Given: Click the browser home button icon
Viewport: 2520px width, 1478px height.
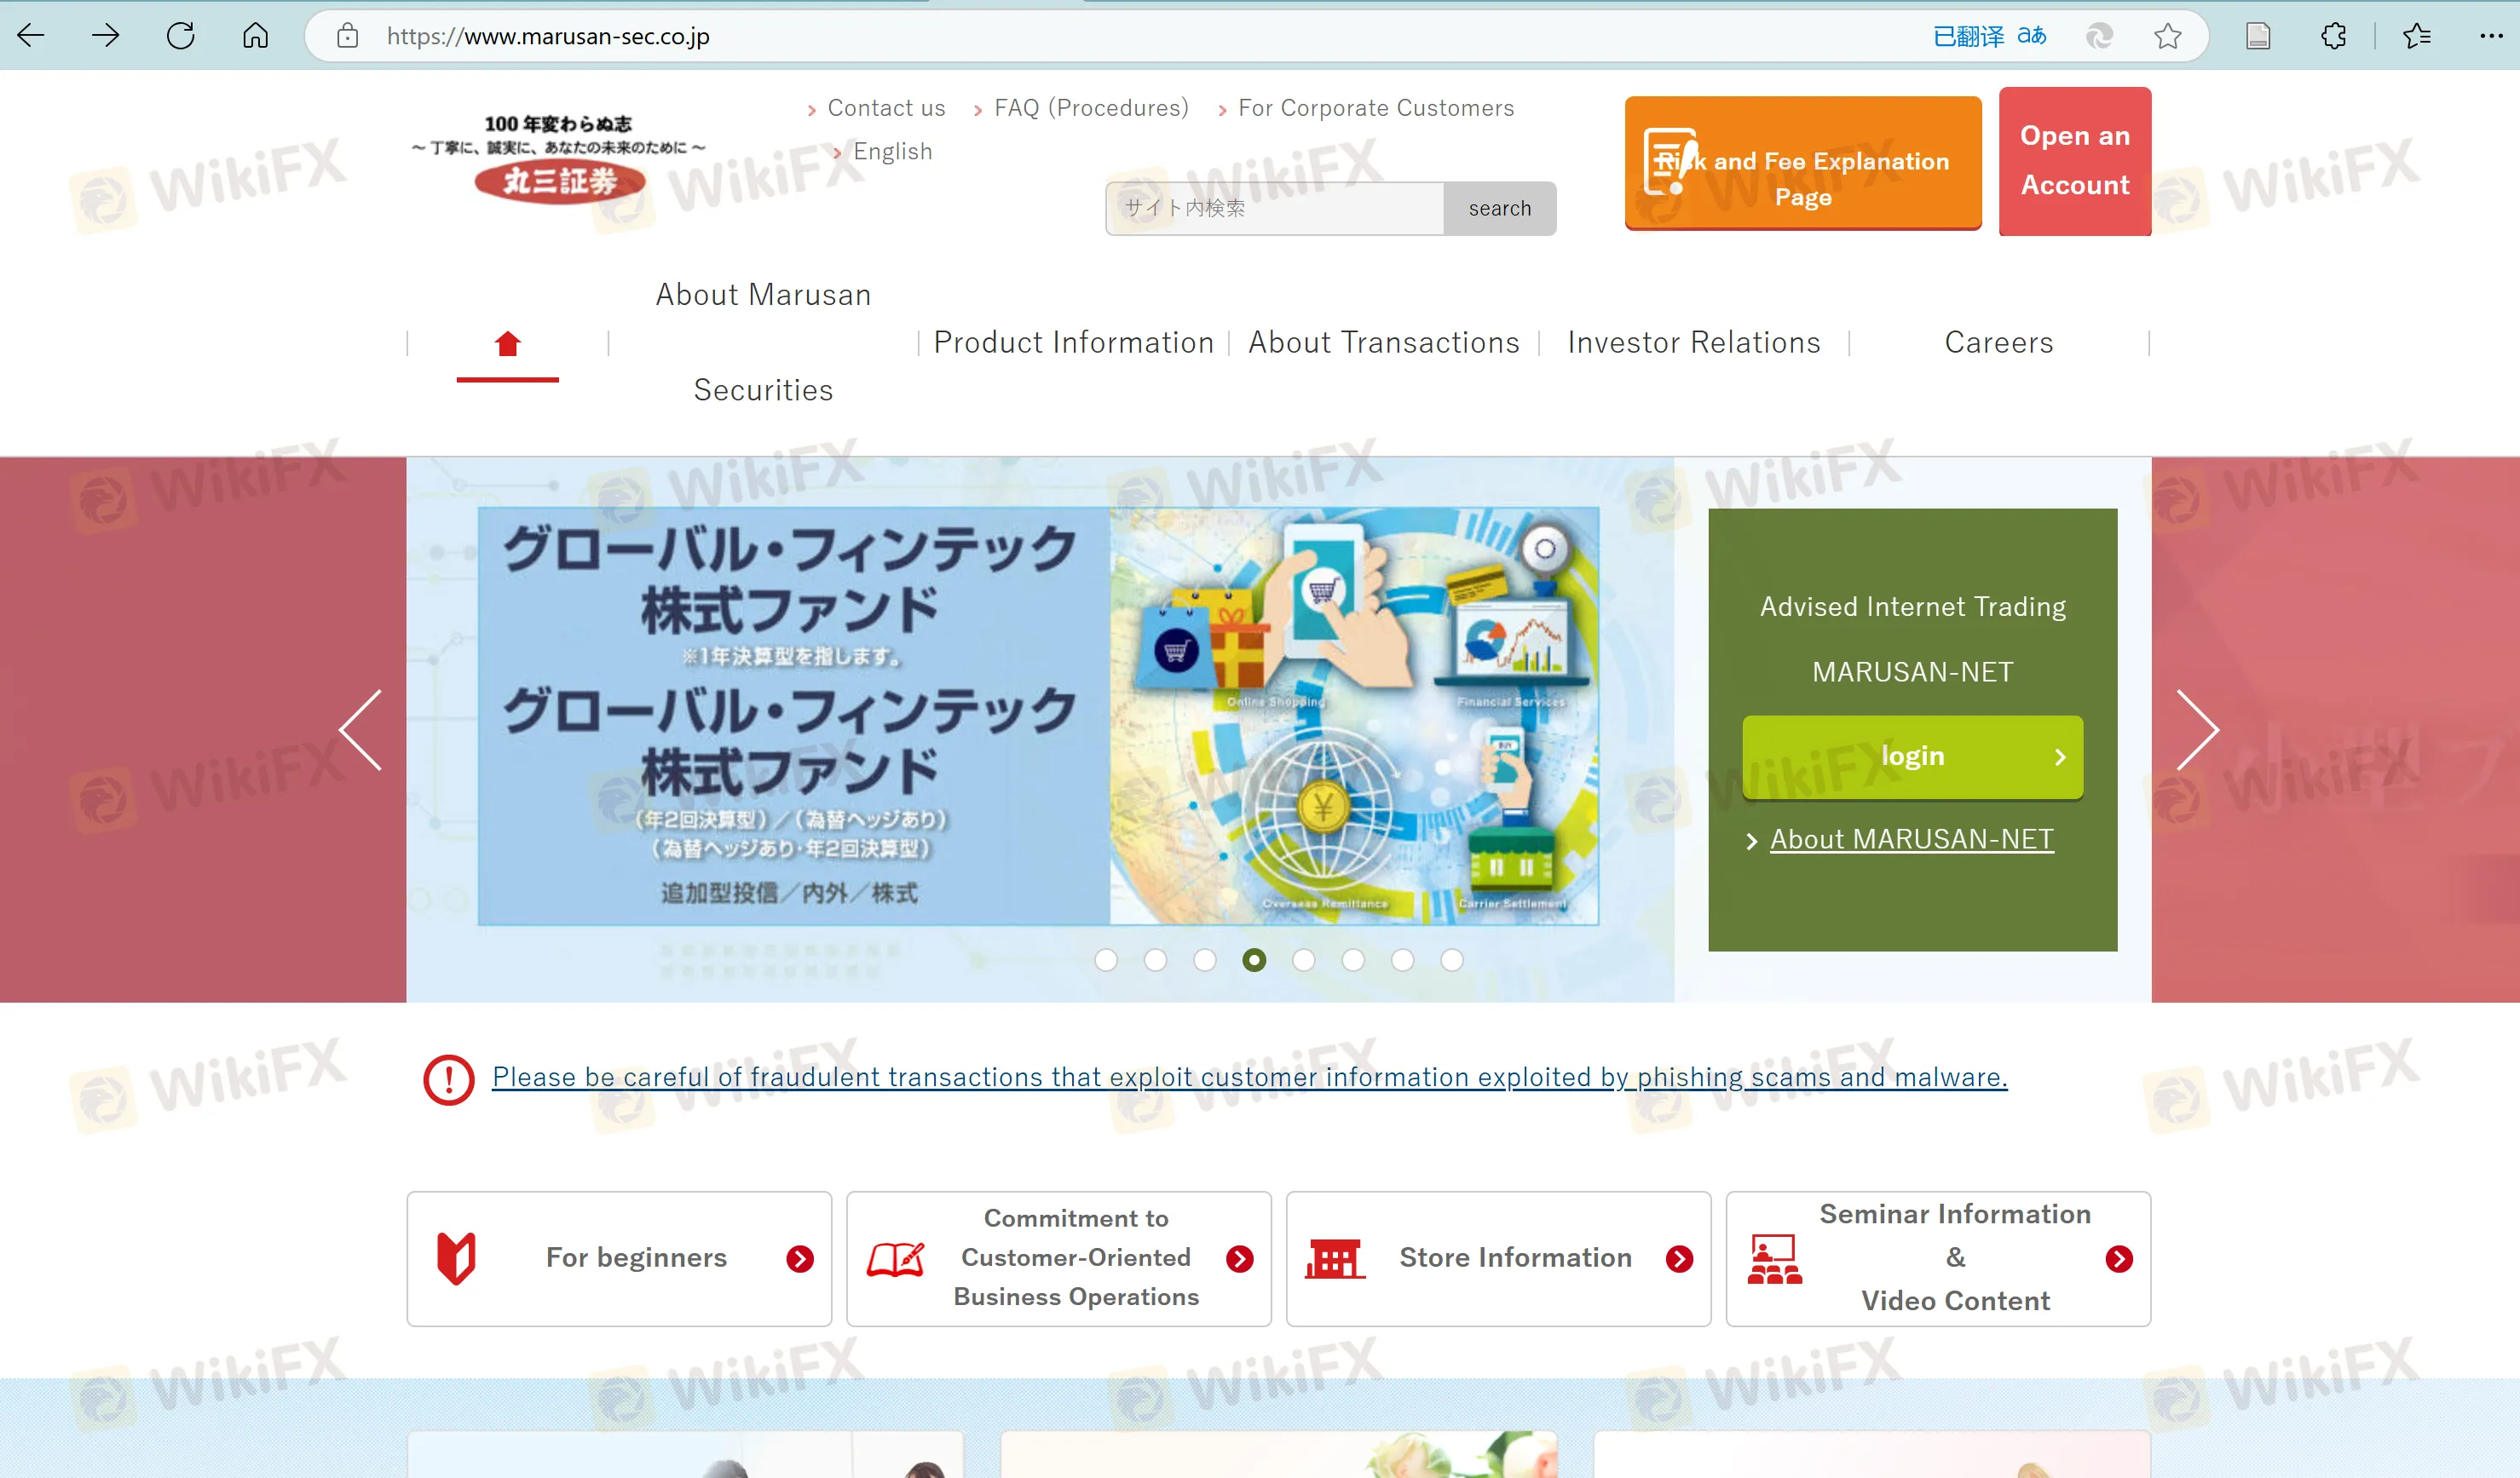Looking at the screenshot, I should (x=255, y=37).
